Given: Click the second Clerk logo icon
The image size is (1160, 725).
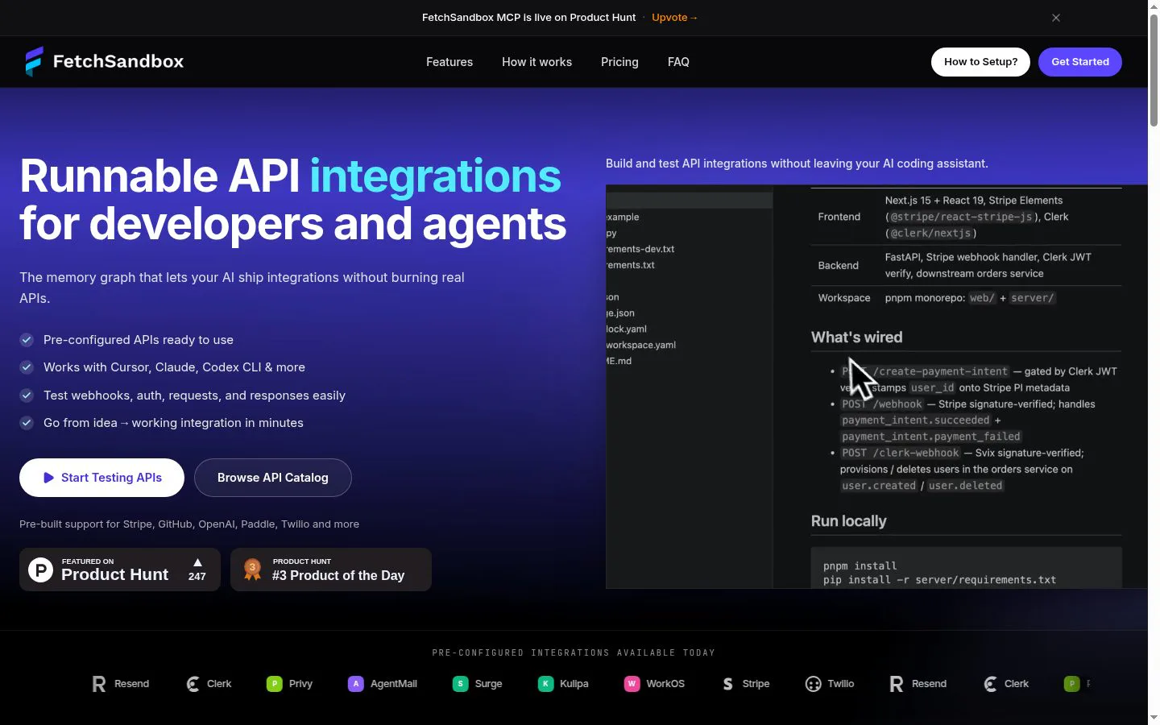Looking at the screenshot, I should (x=990, y=684).
